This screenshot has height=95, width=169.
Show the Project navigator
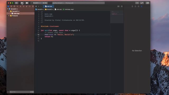[8, 6]
